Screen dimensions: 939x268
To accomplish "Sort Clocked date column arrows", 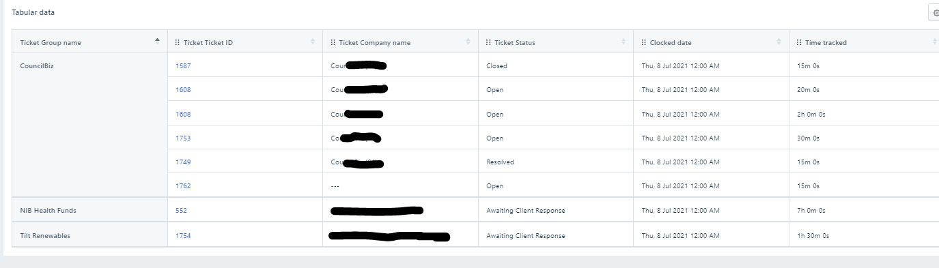I will point(779,42).
